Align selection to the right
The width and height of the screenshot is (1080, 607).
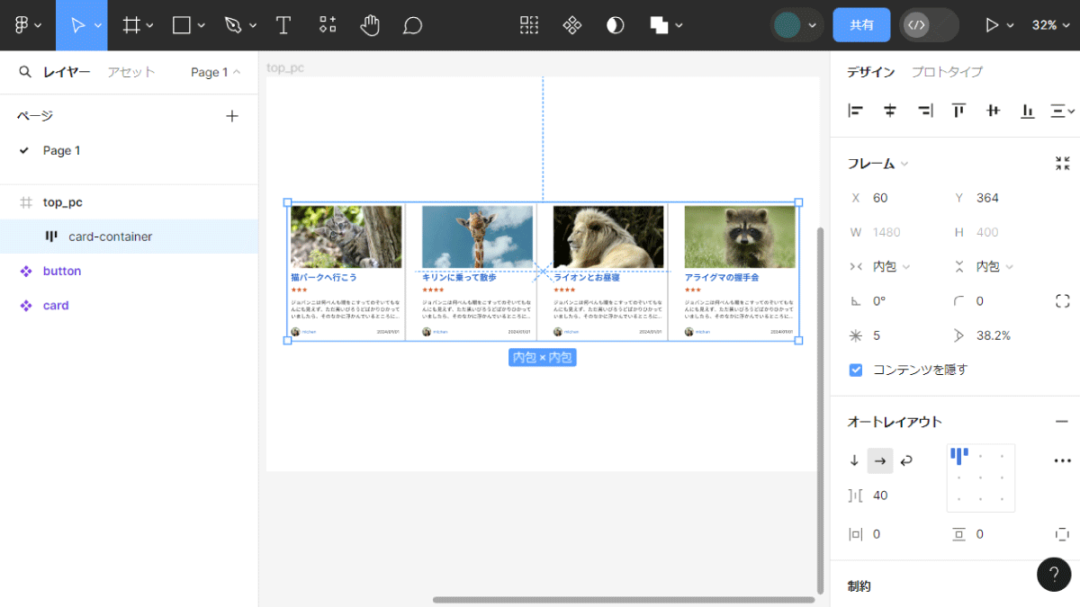(x=925, y=111)
